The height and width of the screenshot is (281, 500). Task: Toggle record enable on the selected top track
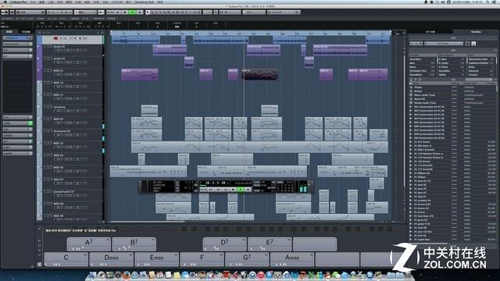[x=55, y=38]
